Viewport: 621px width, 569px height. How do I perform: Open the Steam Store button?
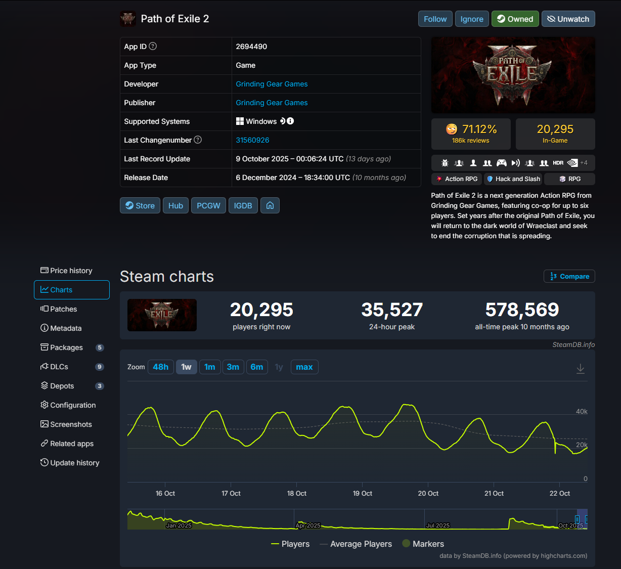click(x=140, y=205)
